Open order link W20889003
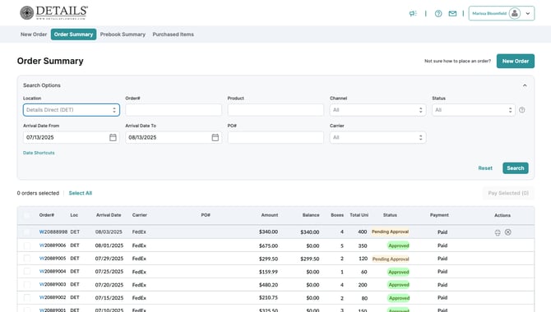 (53, 285)
